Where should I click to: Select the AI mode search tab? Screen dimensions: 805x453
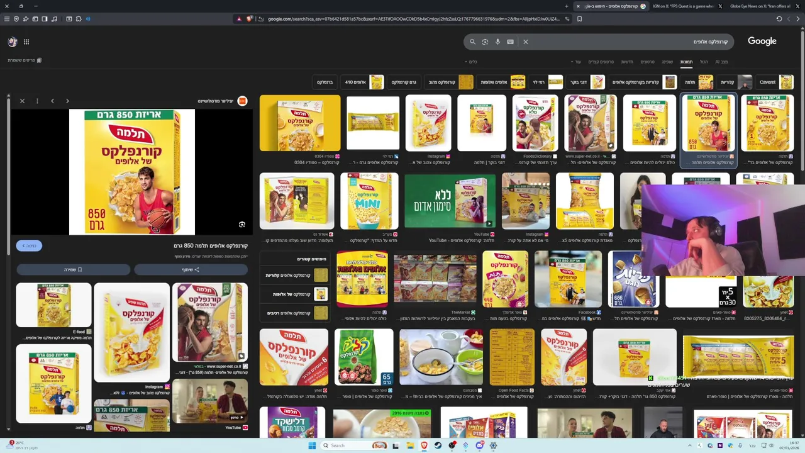[721, 62]
